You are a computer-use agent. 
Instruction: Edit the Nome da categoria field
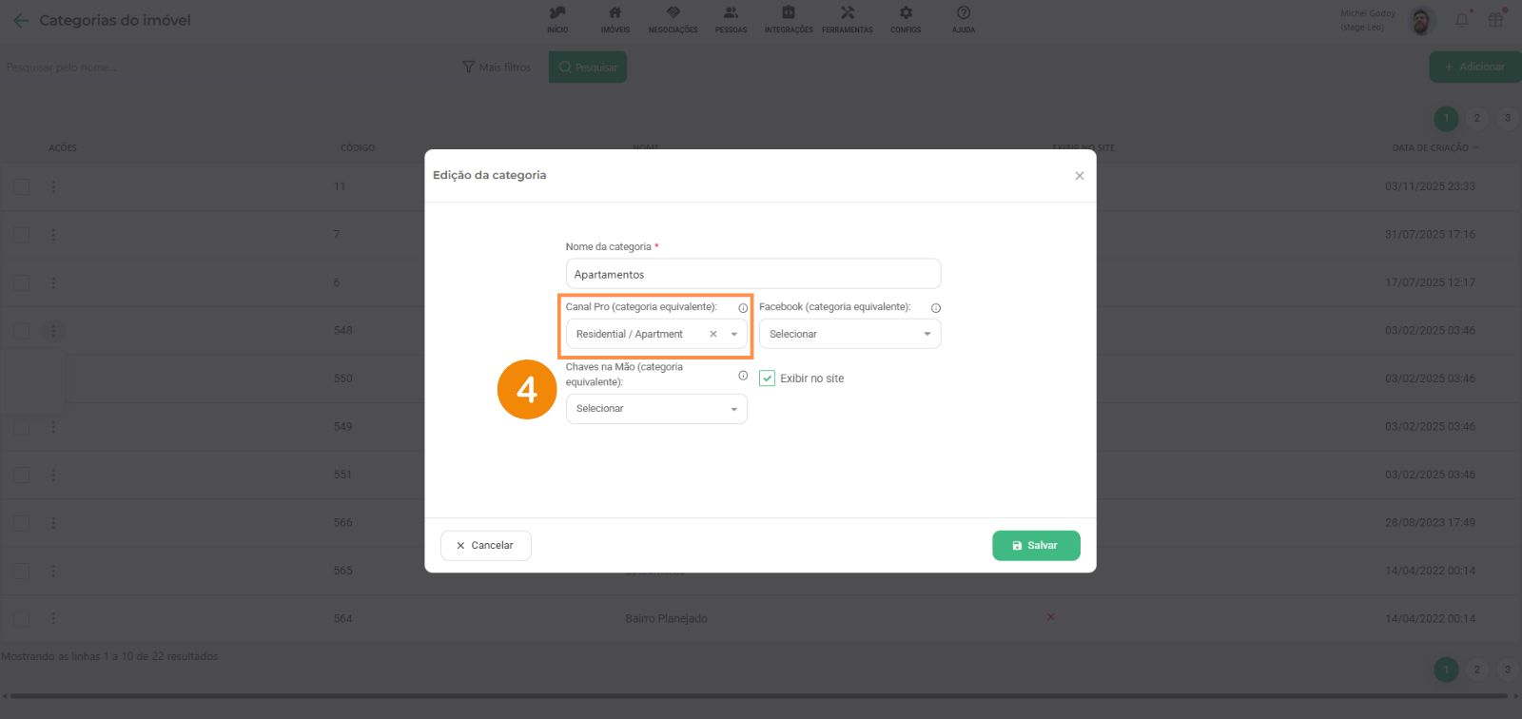[x=752, y=274]
